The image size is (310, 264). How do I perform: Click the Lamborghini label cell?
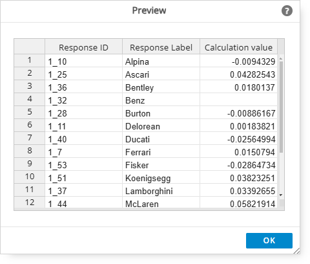[161, 190]
